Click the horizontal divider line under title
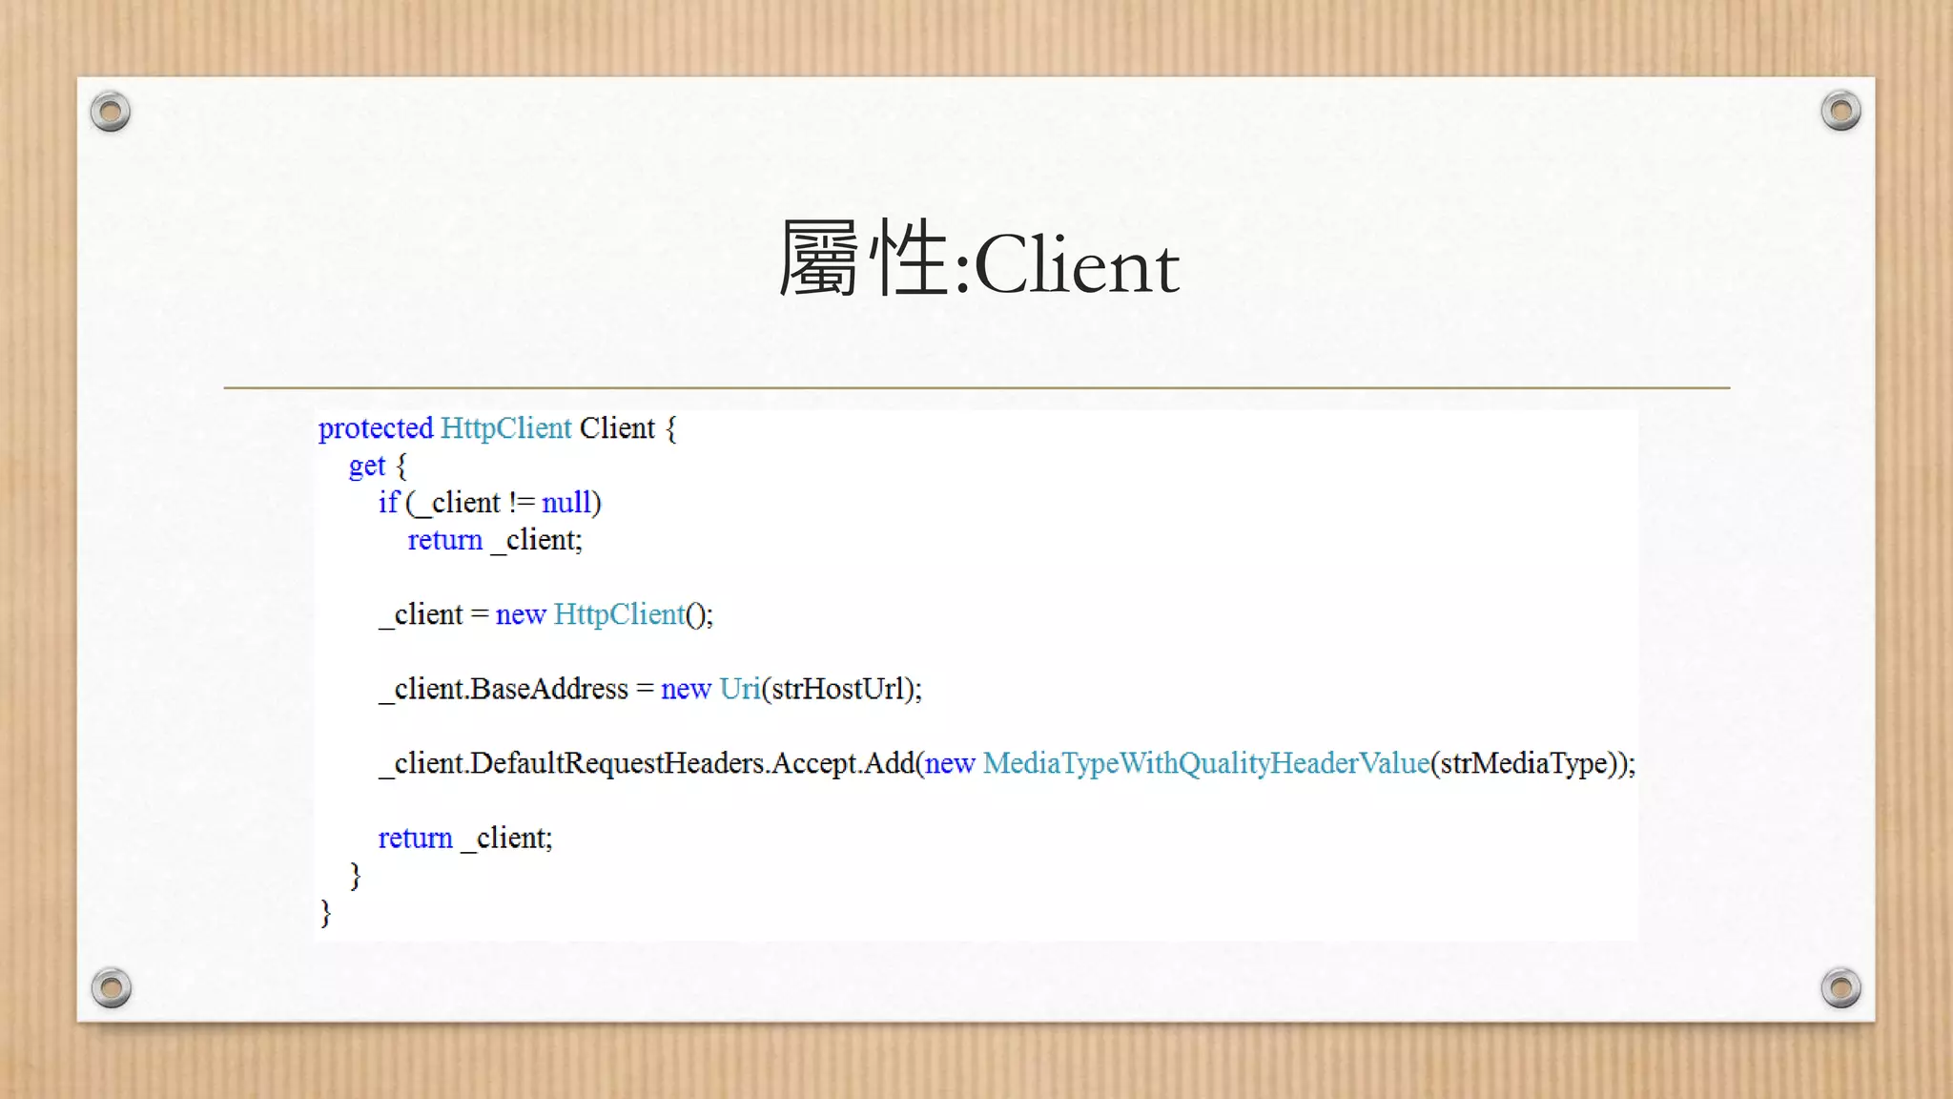Image resolution: width=1953 pixels, height=1099 pixels. [976, 387]
